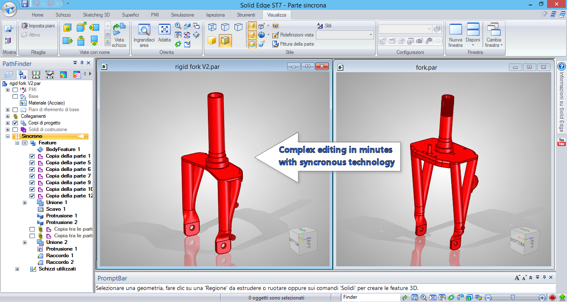Select shaded with visible edges style
Screen dimensions: 567x302
[225, 41]
